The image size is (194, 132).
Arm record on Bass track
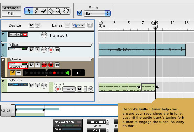click(51, 50)
